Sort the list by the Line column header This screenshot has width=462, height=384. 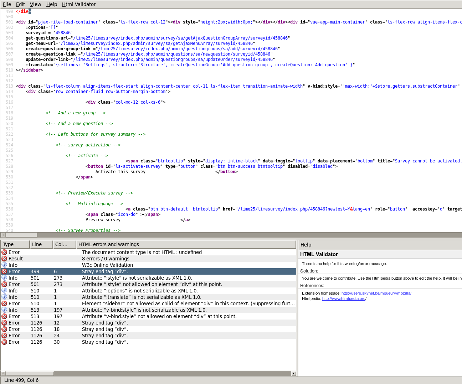pos(41,244)
